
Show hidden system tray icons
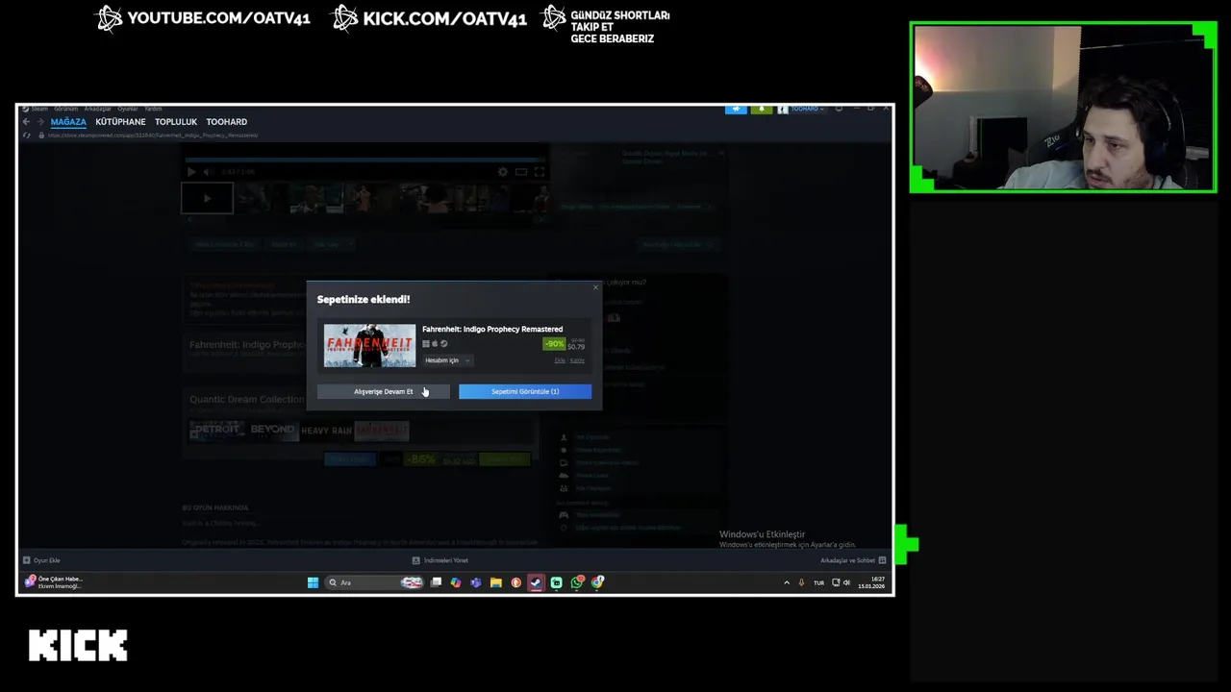tap(787, 582)
